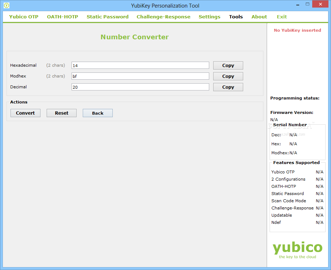This screenshot has height=270, width=331.
Task: Click the 'No YubiKey inserted' status text
Action: click(297, 30)
